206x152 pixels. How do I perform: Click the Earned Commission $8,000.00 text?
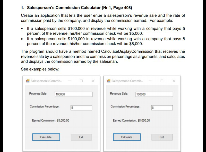pos(132,120)
